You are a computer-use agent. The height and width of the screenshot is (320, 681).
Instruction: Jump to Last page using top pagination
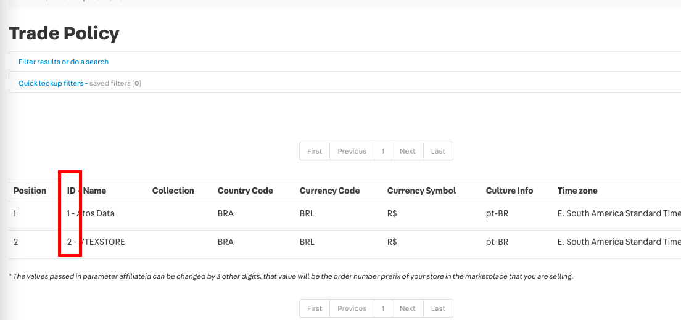[438, 151]
